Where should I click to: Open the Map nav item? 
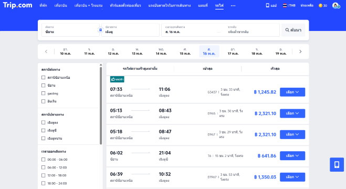203,6
